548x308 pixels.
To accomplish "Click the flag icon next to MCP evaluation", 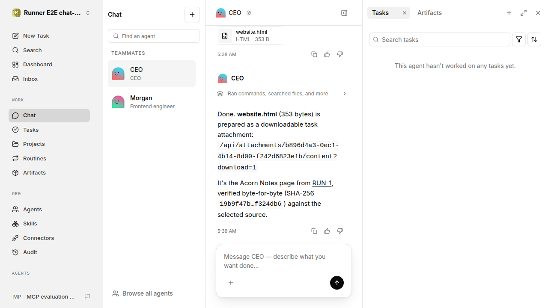I will 87,296.
